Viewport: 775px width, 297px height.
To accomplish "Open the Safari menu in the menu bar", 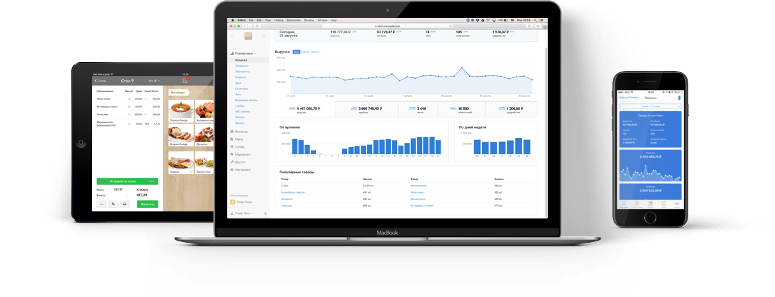I will [242, 20].
